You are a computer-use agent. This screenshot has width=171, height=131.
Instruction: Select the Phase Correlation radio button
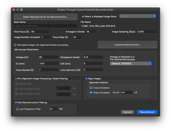coord(91,93)
